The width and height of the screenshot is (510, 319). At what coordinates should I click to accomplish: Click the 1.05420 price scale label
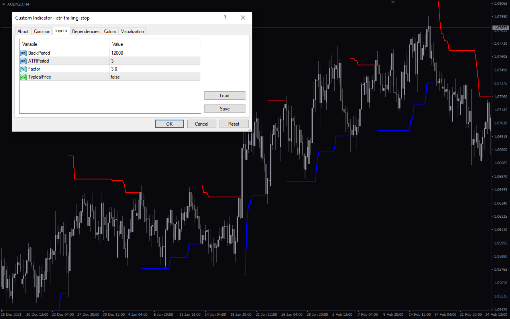(501, 309)
